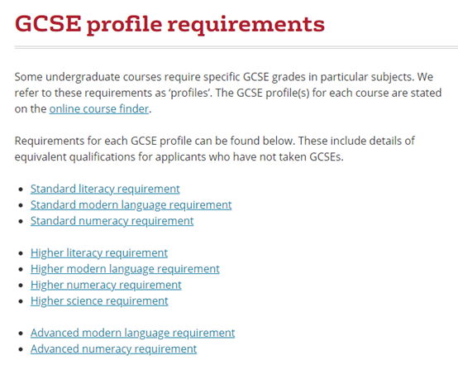Click the bullet before Standard literacy requirement
The width and height of the screenshot is (458, 370).
(21, 190)
